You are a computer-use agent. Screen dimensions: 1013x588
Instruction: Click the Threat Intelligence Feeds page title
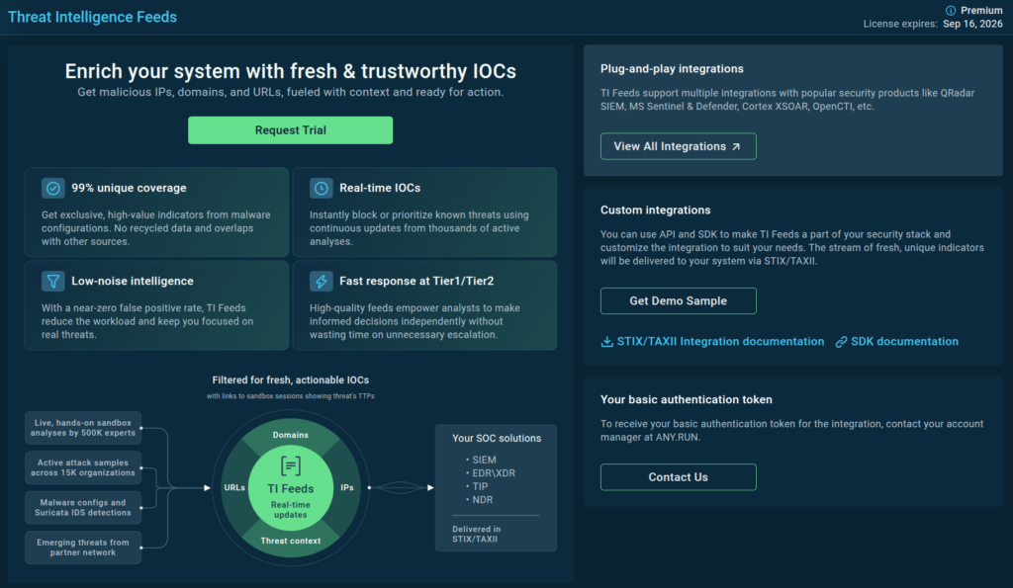[93, 17]
